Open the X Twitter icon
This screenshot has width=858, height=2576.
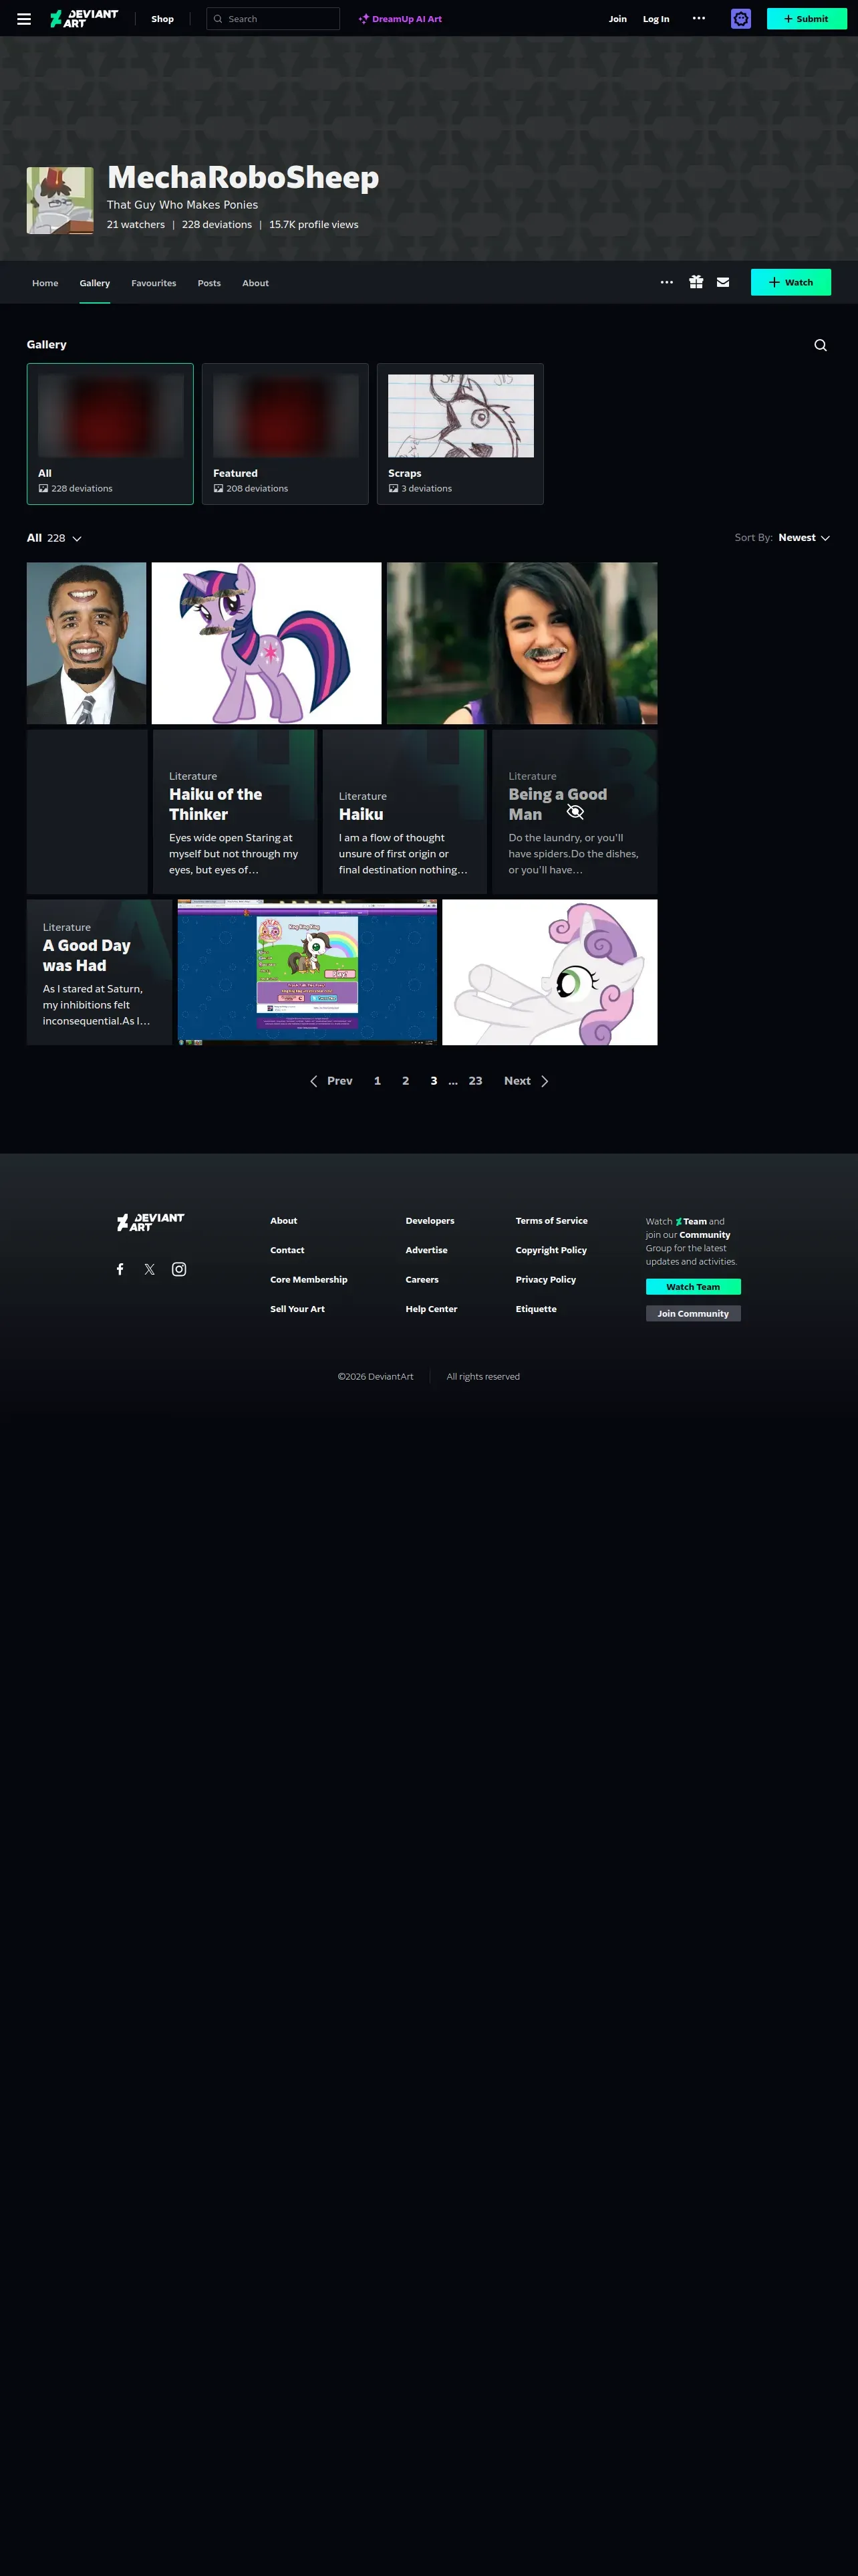pos(150,1269)
